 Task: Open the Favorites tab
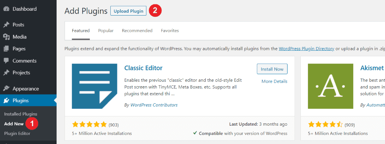170,31
